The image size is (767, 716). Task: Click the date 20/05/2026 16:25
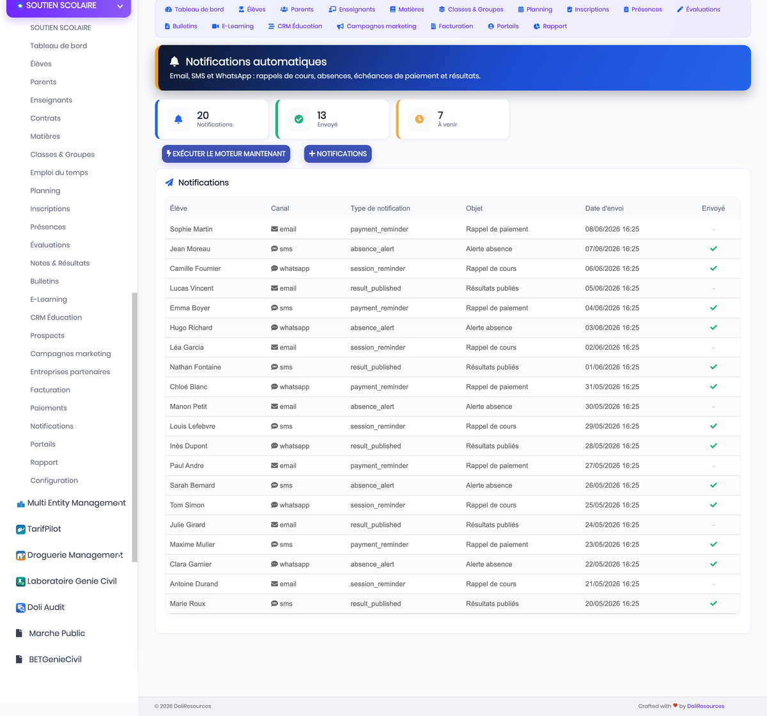[612, 603]
